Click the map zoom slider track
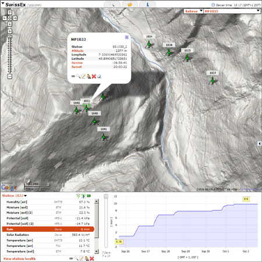The height and width of the screenshot is (262, 262). coord(10,54)
